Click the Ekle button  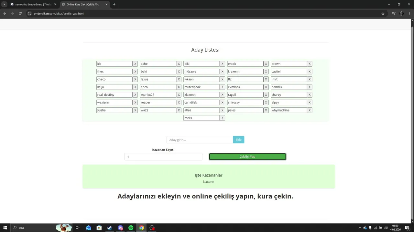tap(238, 140)
